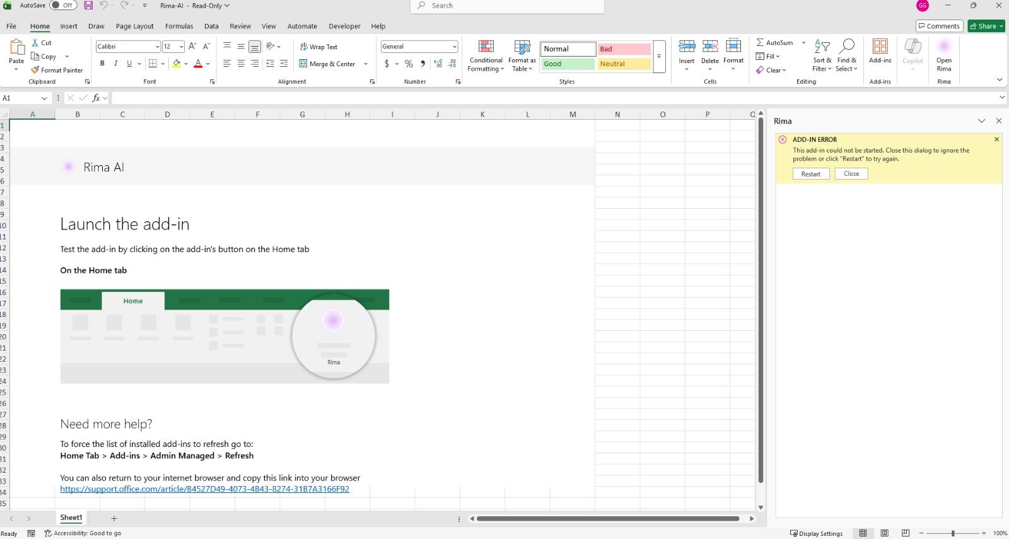Toggle middle vertical alignment
Screen dimensions: 1009x539
pos(241,47)
